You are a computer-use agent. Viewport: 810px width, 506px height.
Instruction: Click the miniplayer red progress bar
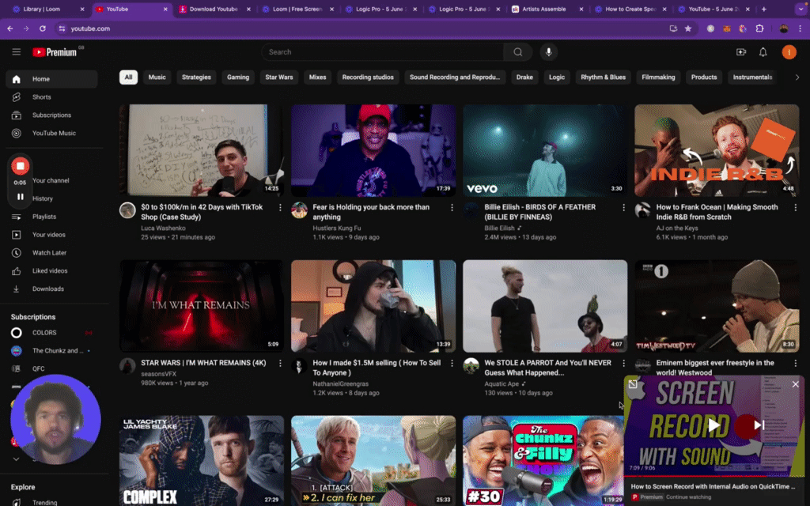tap(714, 475)
